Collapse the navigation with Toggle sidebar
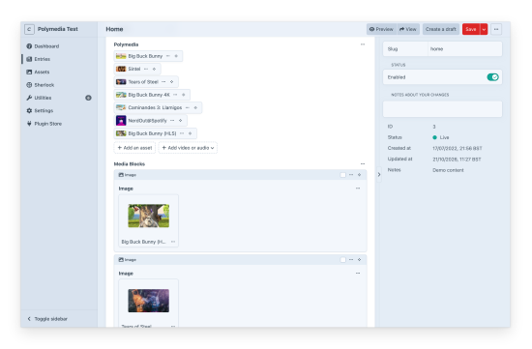Image resolution: width=532 pixels, height=349 pixels. pos(47,319)
